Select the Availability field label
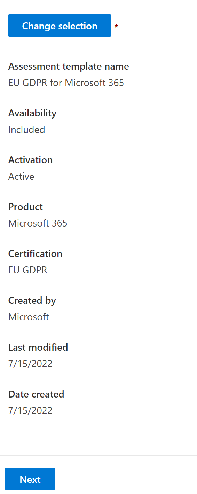Viewport: 197px width, 494px height. [x=32, y=113]
